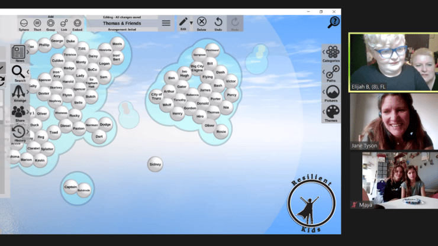Screen dimensions: 438x246
Task: Open the Search panel icon
Action: pyautogui.click(x=18, y=72)
